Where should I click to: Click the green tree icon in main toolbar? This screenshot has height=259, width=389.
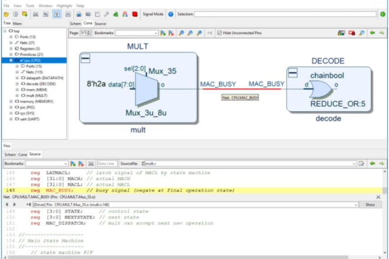point(116,14)
